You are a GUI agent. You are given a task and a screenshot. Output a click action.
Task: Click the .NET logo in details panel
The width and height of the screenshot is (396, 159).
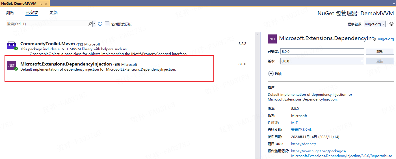coord(272,39)
